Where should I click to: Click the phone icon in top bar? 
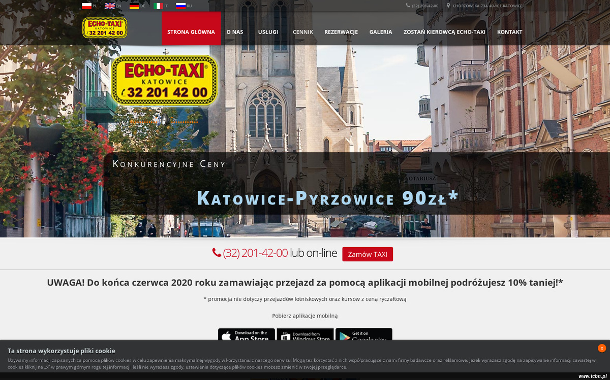point(408,6)
